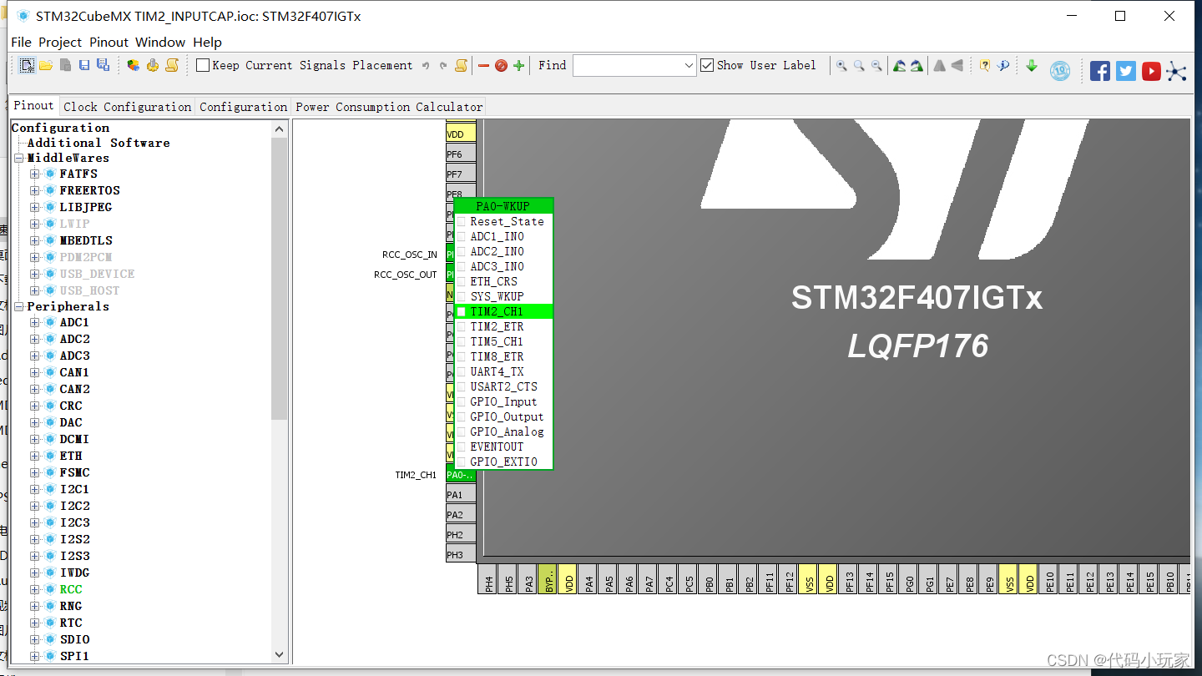Open the Facebook link icon
Viewport: 1202px width, 676px height.
click(1100, 71)
